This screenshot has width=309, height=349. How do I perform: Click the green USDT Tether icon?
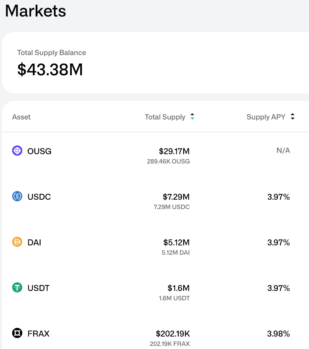(x=17, y=288)
